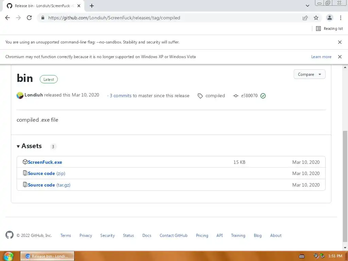Open About footer link
Image resolution: width=348 pixels, height=261 pixels.
click(x=276, y=236)
